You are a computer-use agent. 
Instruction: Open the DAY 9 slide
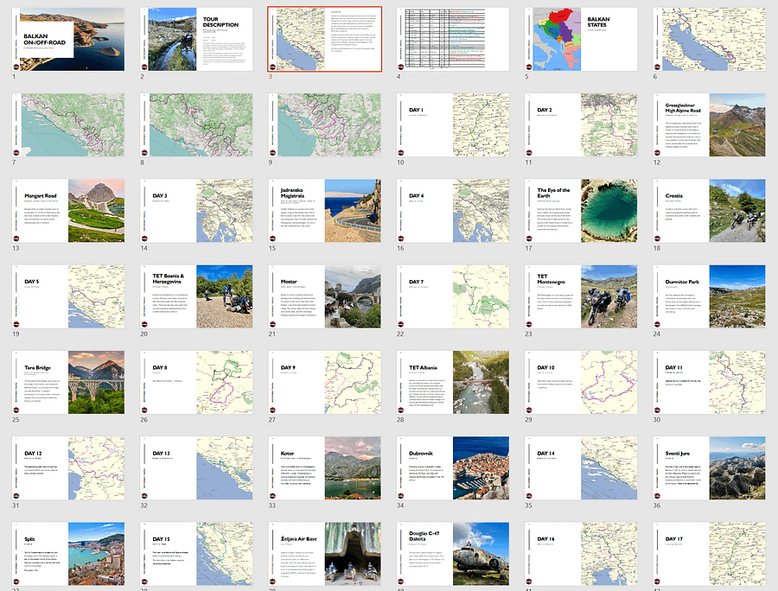[x=324, y=382]
